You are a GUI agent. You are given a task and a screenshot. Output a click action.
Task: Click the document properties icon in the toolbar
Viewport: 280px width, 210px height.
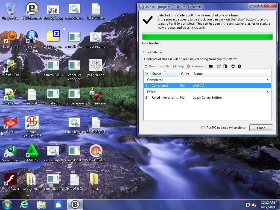pos(225,66)
